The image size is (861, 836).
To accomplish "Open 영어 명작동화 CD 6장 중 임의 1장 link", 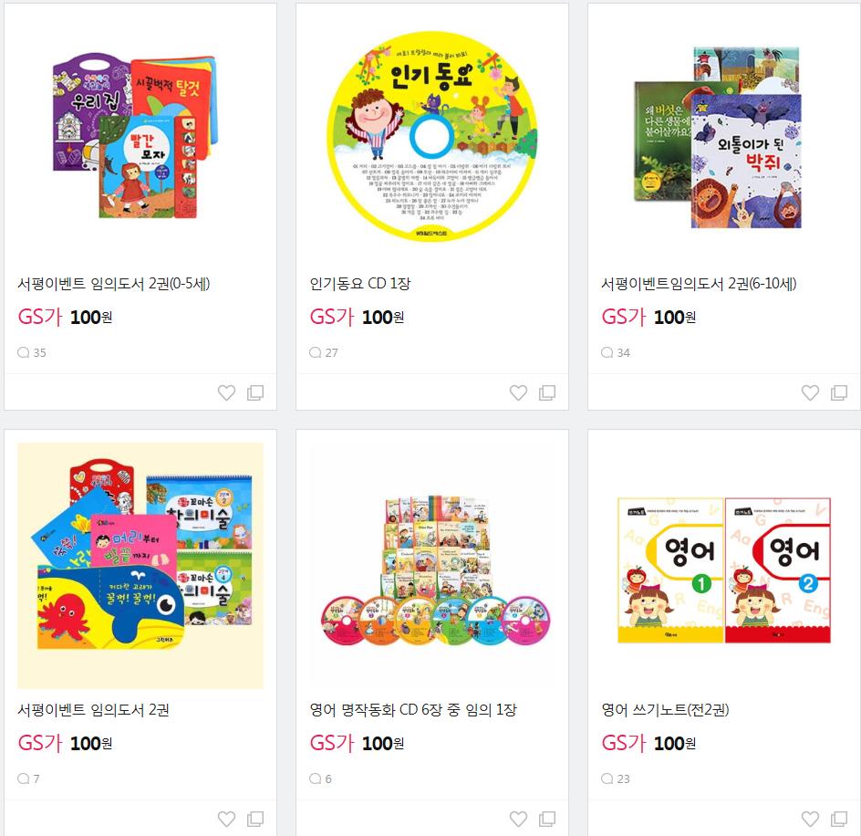I will [413, 709].
